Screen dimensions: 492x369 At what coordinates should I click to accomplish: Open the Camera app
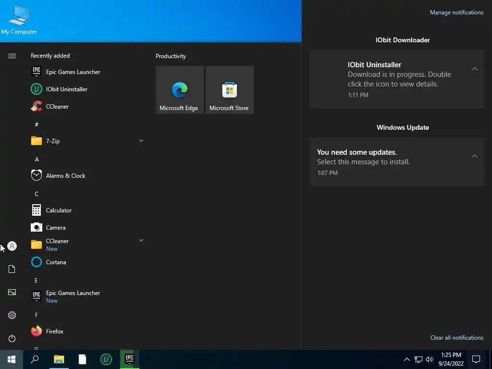(87, 227)
